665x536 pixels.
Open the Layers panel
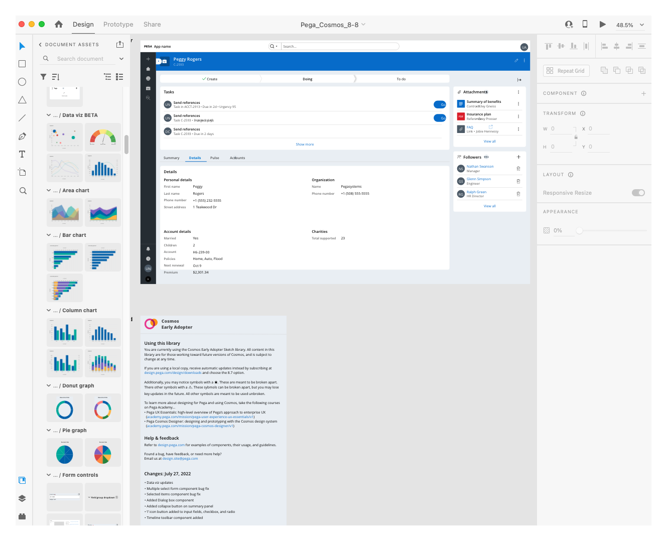pyautogui.click(x=22, y=498)
